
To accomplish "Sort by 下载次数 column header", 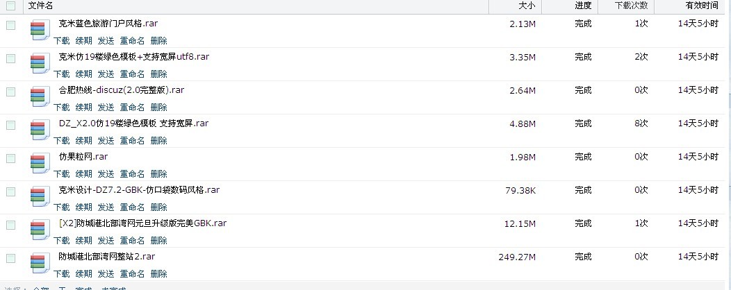I will pyautogui.click(x=632, y=6).
